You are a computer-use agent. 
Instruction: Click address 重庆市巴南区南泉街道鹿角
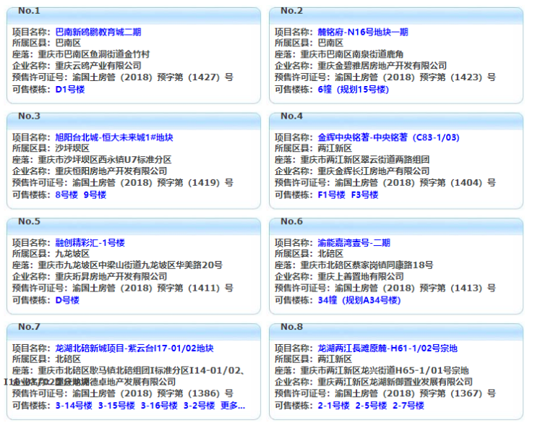352,54
